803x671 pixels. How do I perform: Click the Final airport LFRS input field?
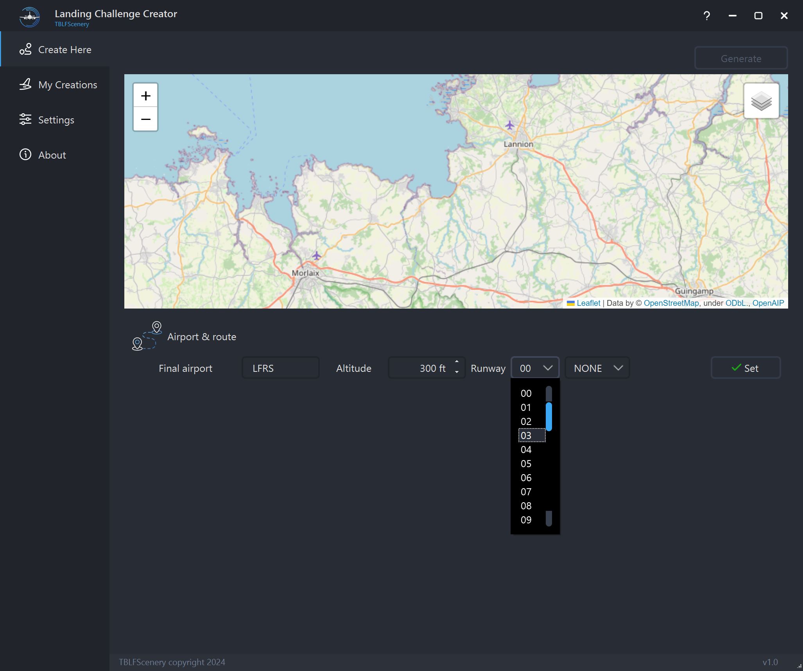pos(280,368)
